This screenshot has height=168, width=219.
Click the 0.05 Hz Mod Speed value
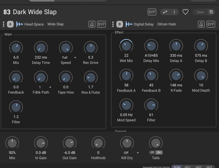pos(126,115)
